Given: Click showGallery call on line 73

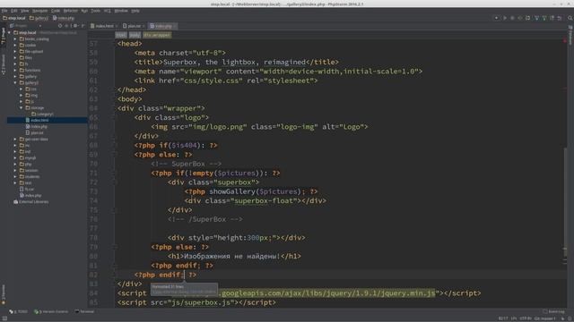Looking at the screenshot, I should point(232,191).
